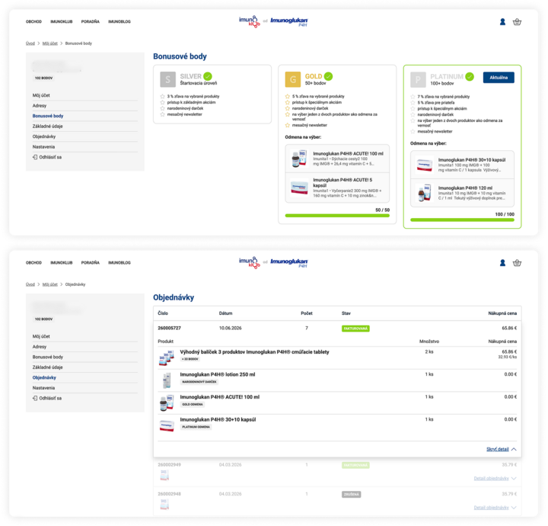Click Platinum progress bar showing 100 / 100

[462, 220]
